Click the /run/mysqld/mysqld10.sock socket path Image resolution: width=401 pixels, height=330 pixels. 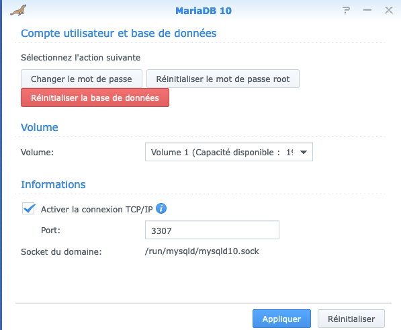tap(202, 251)
